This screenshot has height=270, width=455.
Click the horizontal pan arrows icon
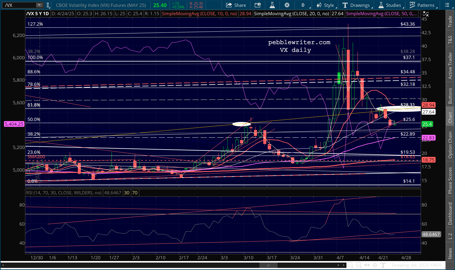pyautogui.click(x=367, y=265)
